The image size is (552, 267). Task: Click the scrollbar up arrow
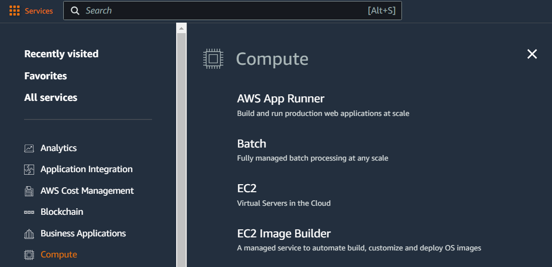pos(181,28)
